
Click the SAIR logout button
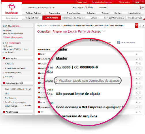(137, 2)
